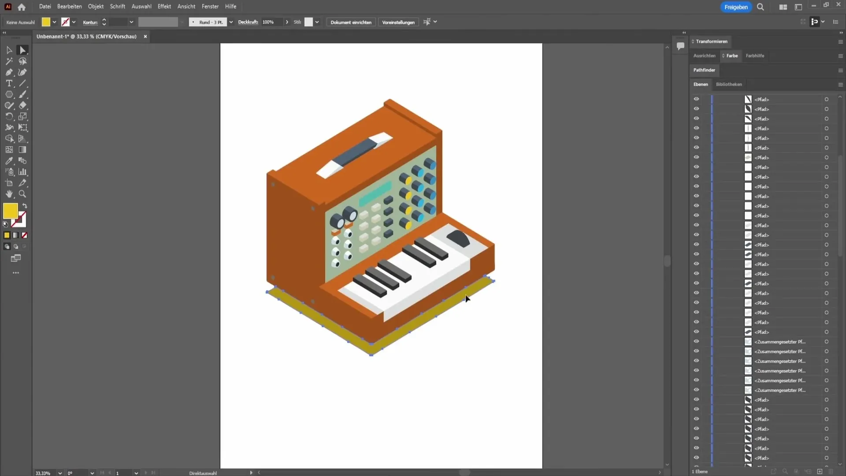Create a new layer in Ebenen panel
846x476 pixels.
(820, 472)
